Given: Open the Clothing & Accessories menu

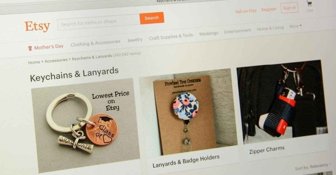Looking at the screenshot, I should coord(95,43).
